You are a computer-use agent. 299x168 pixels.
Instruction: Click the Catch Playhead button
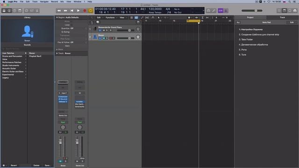153,18
